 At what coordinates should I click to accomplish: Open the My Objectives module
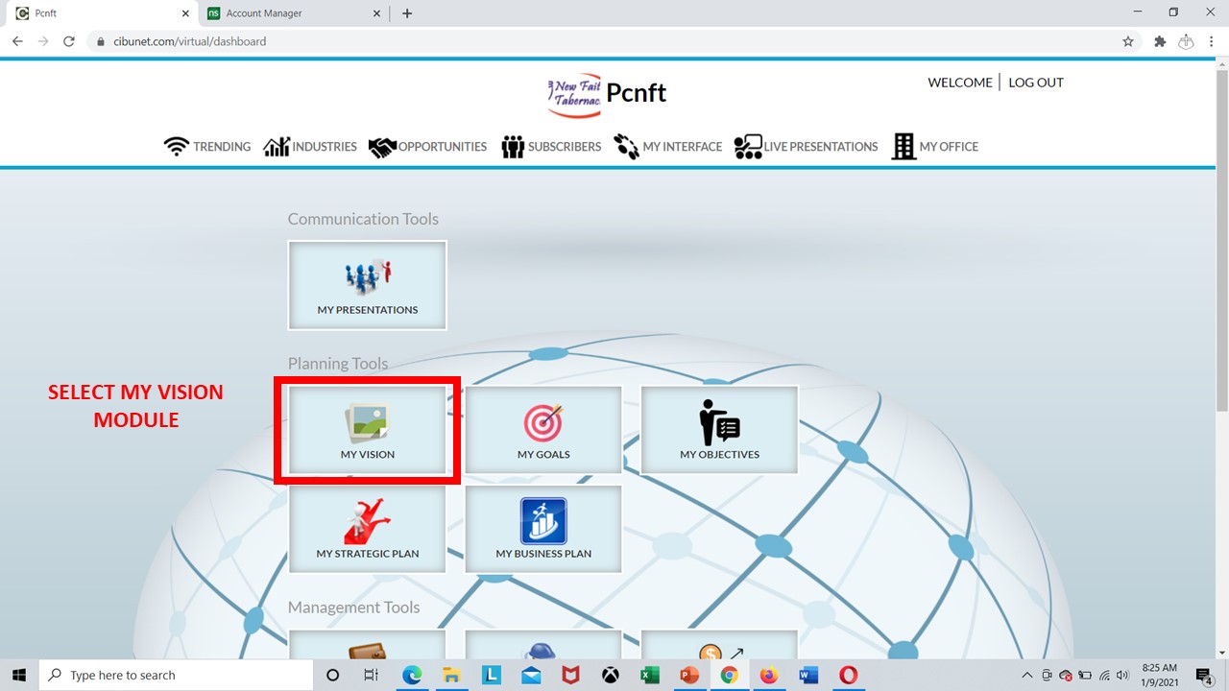click(719, 431)
